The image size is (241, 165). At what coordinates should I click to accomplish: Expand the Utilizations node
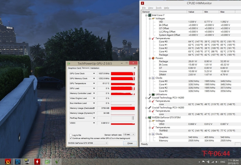tap(150, 94)
